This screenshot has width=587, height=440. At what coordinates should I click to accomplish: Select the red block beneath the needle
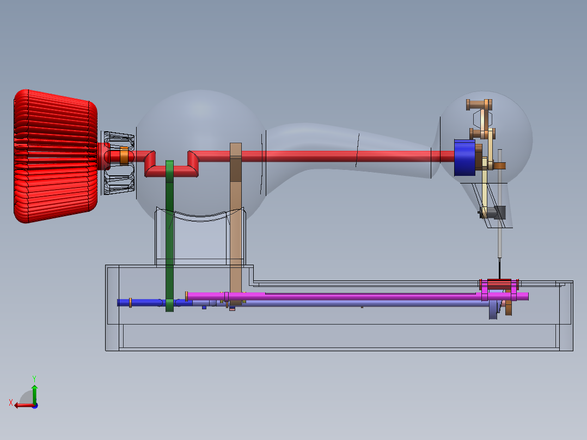pos(499,284)
